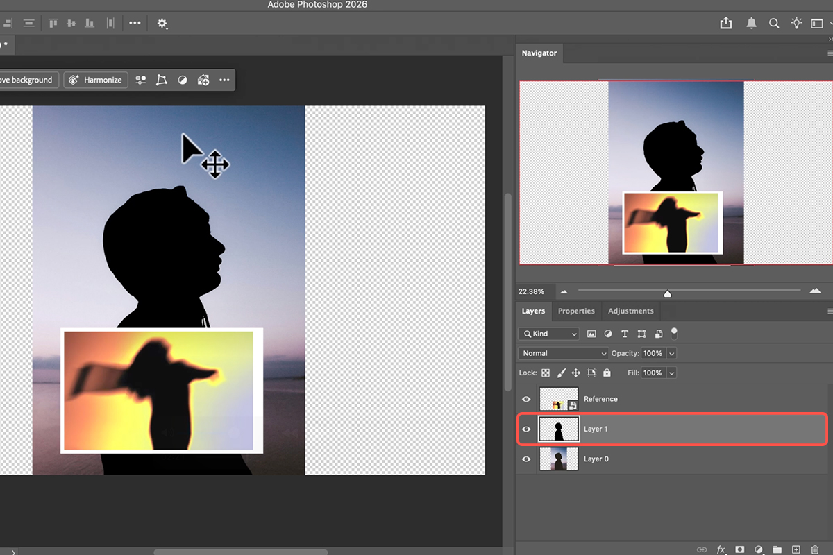Click the Remove background button
833x555 pixels.
(28, 80)
